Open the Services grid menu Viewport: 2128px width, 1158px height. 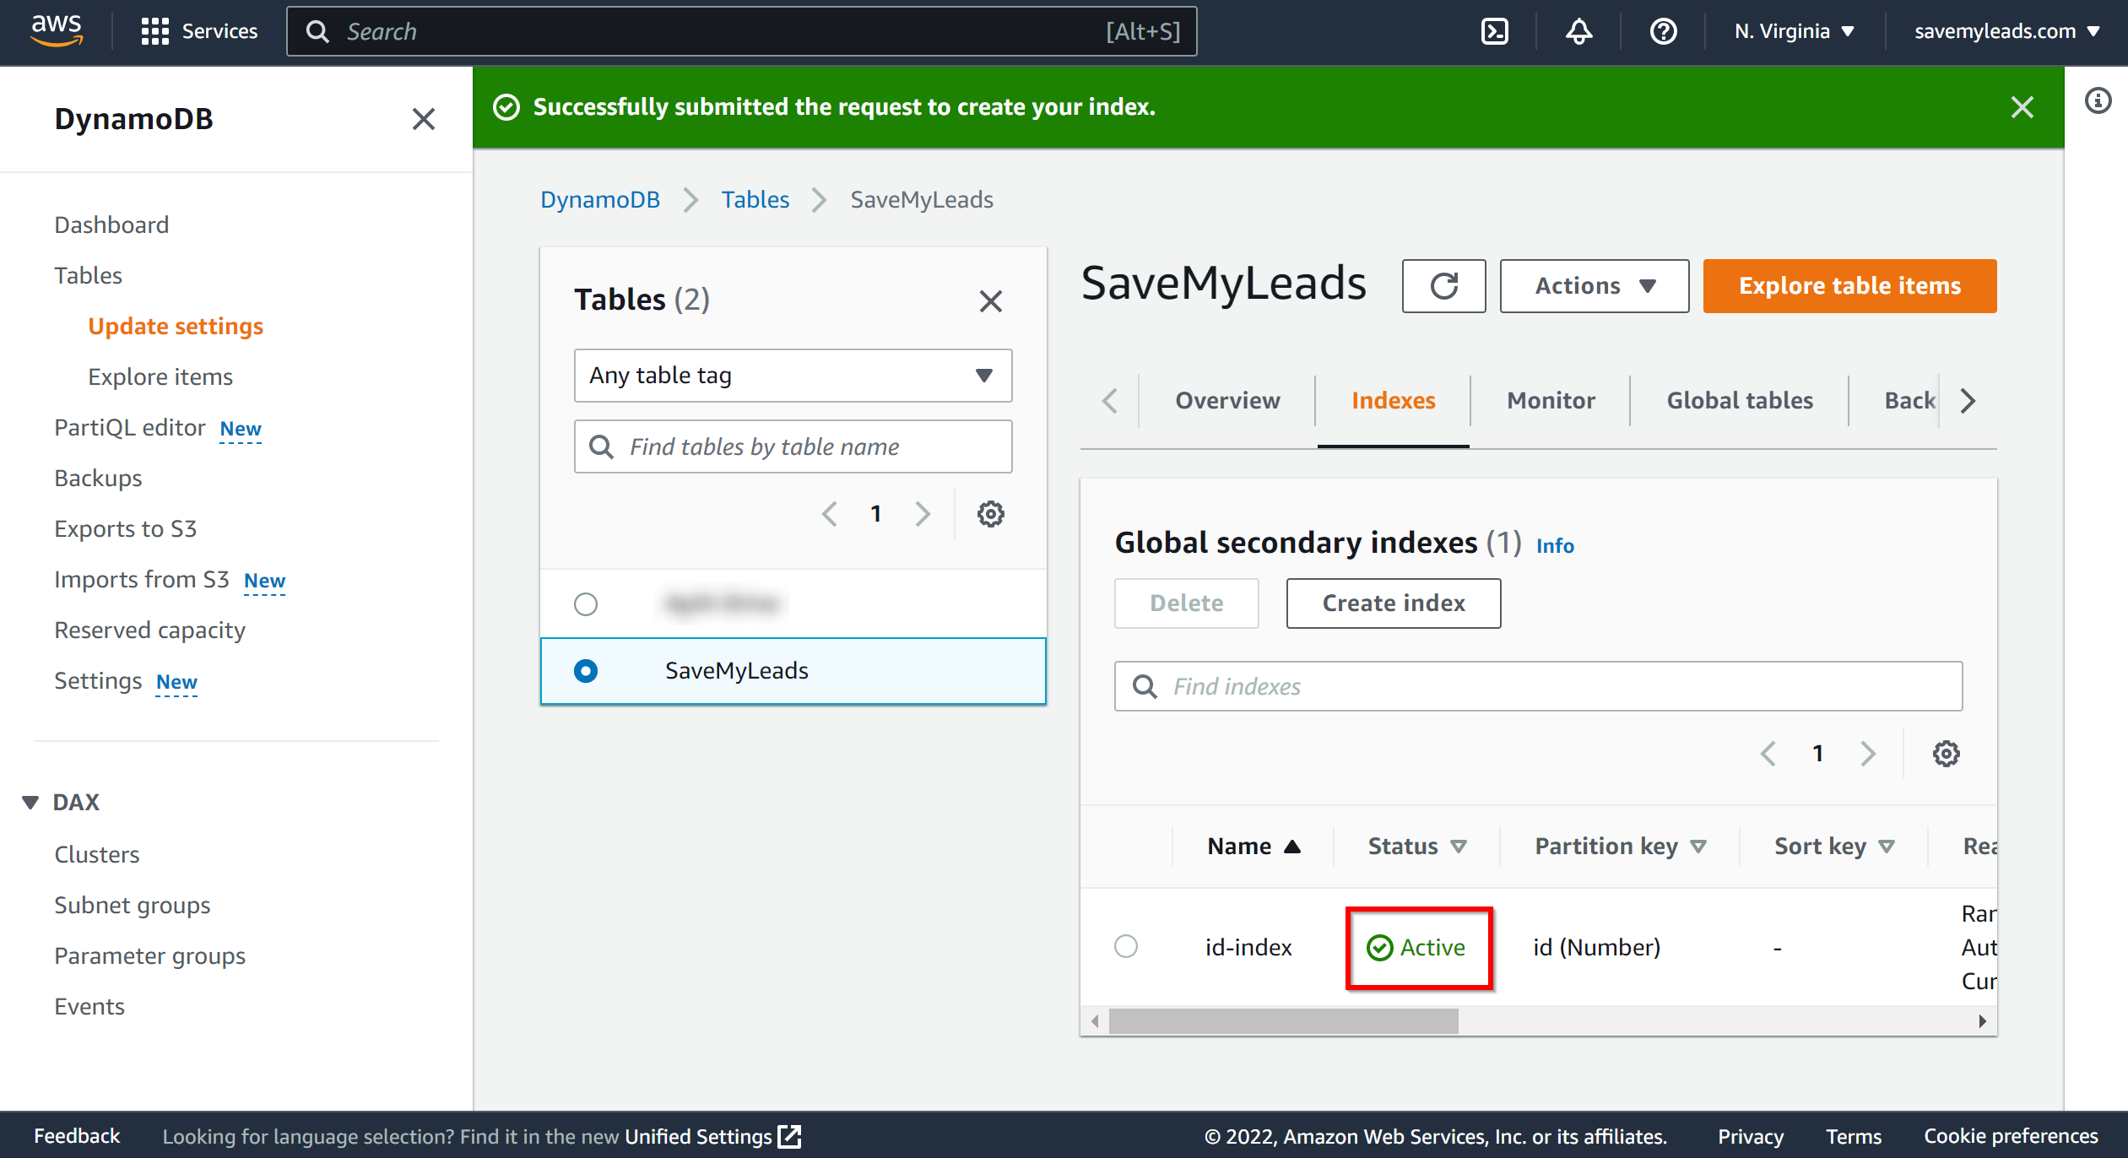pos(199,31)
